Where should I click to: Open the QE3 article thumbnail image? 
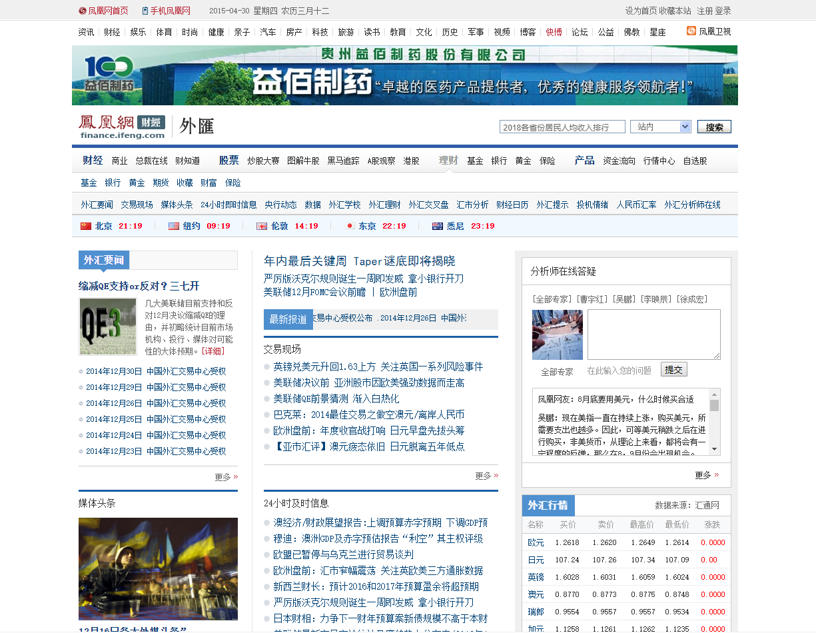click(x=99, y=326)
